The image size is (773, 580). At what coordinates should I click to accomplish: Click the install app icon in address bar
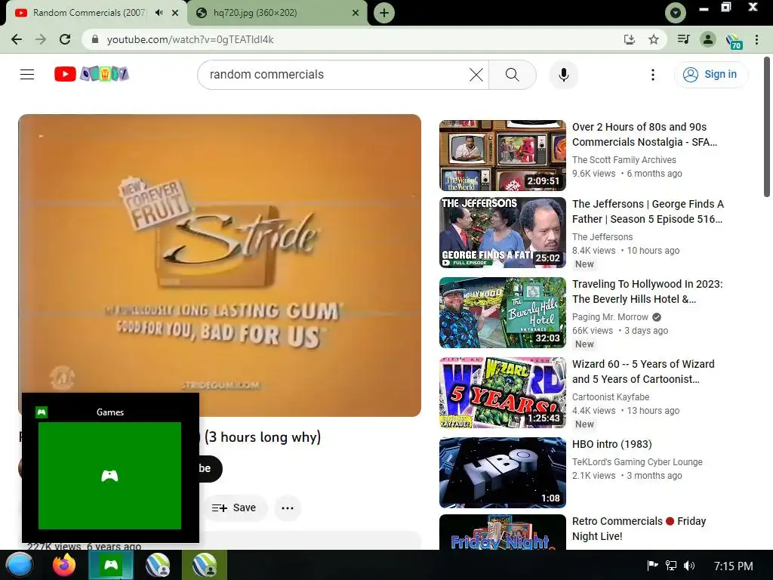click(629, 39)
